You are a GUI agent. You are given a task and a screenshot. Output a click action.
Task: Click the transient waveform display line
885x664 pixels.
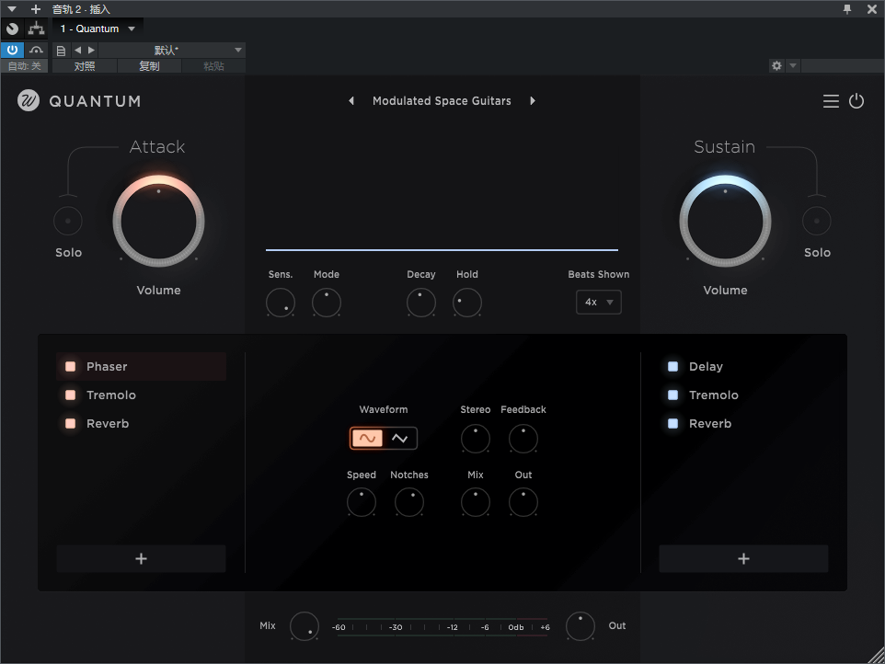pos(442,249)
